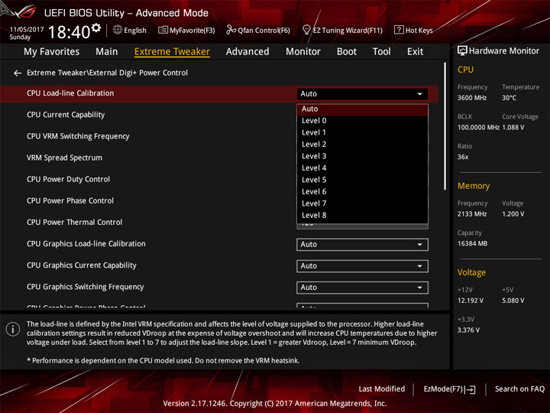Image resolution: width=550 pixels, height=413 pixels.
Task: Open CPU Graphics Switching Frequency dropdown
Action: 362,288
